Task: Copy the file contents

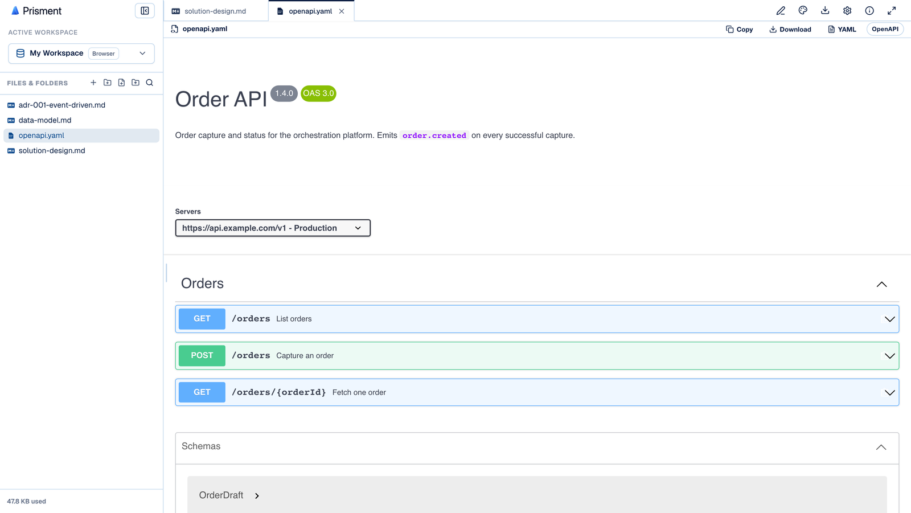Action: point(739,29)
